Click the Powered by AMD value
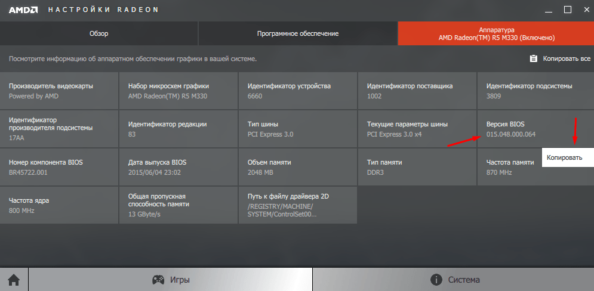The width and height of the screenshot is (594, 291). tap(33, 96)
